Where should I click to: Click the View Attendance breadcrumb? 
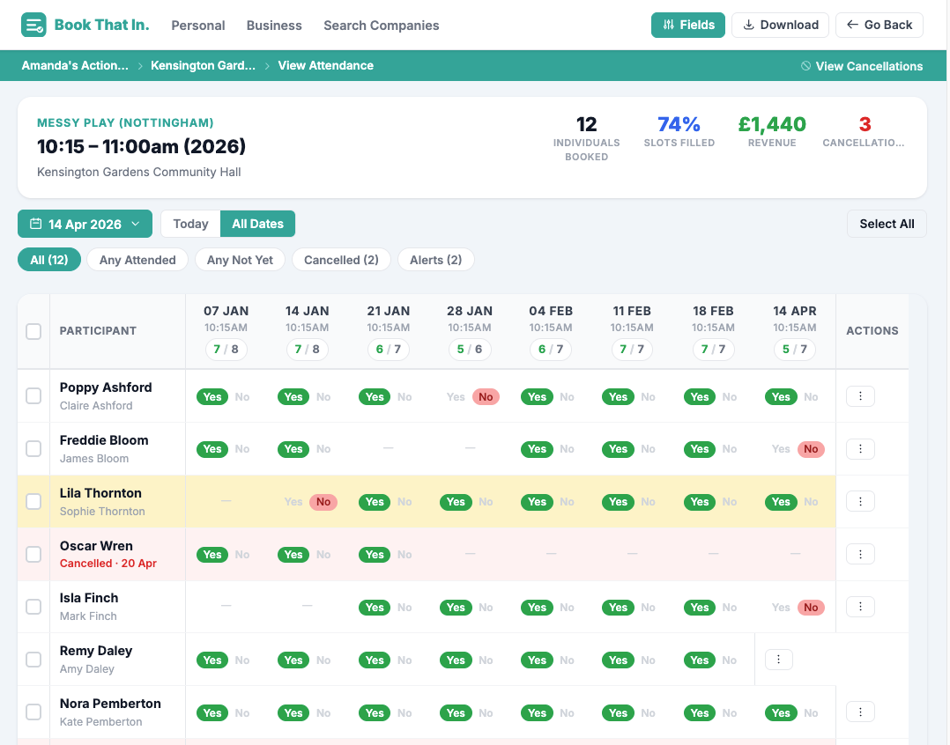click(x=325, y=65)
